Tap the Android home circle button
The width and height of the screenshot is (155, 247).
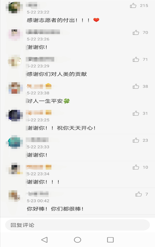pyautogui.click(x=77, y=240)
